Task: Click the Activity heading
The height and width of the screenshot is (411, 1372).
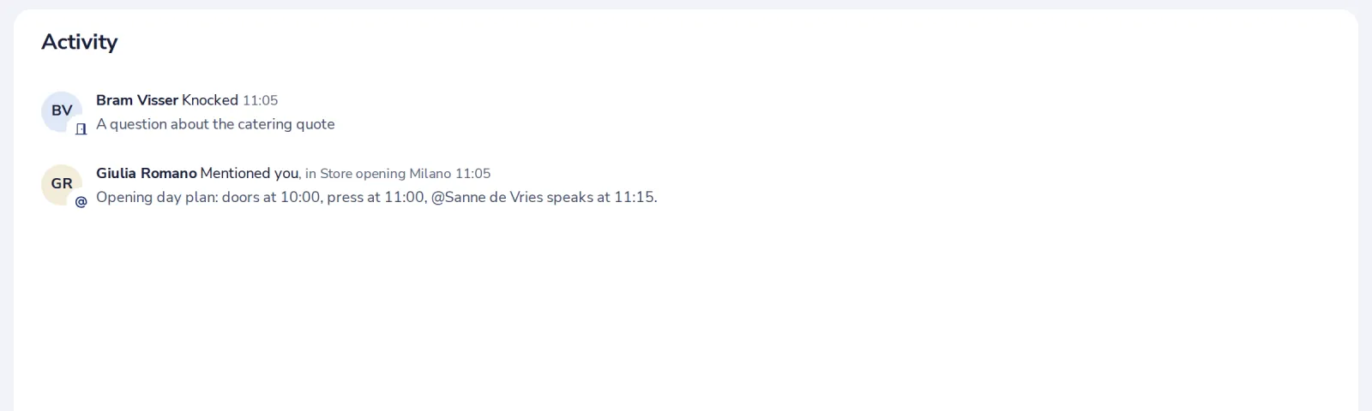Action: [80, 42]
